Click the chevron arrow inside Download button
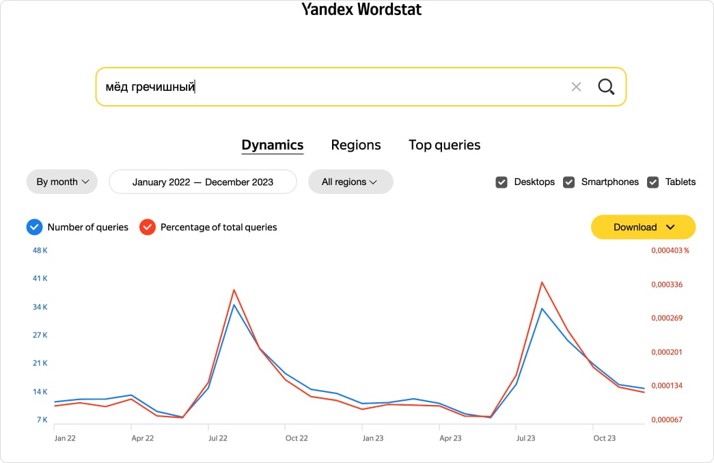Image resolution: width=714 pixels, height=463 pixels. [x=670, y=227]
